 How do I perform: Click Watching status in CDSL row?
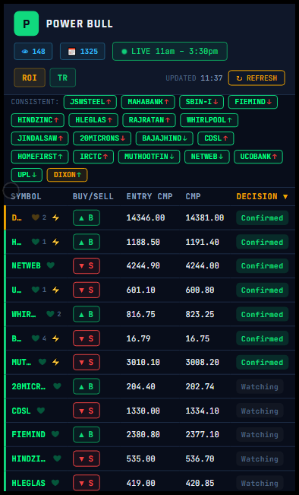pyautogui.click(x=260, y=411)
